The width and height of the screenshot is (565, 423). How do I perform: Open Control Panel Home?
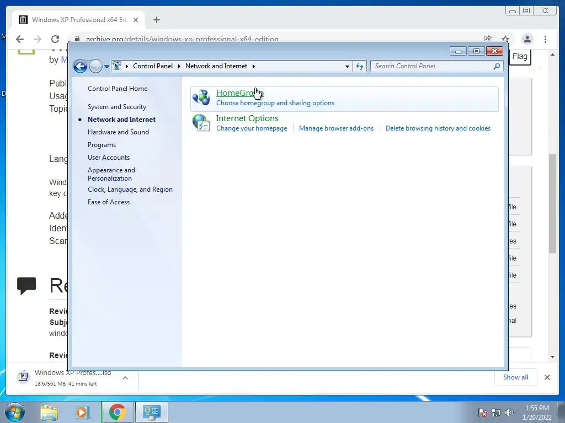(118, 89)
